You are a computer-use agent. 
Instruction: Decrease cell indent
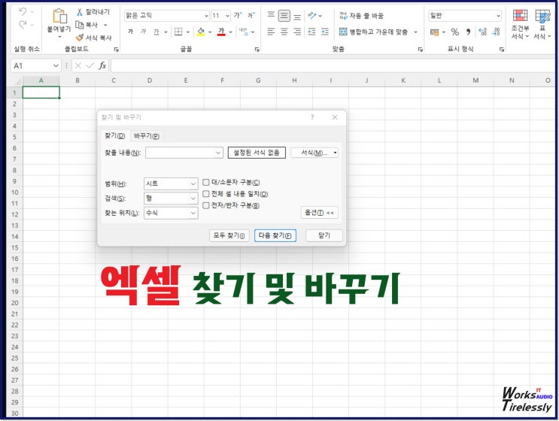point(312,32)
